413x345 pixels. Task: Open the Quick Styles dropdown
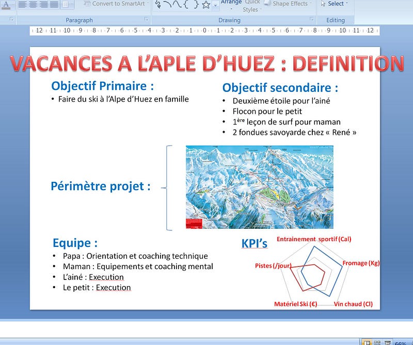(252, 6)
